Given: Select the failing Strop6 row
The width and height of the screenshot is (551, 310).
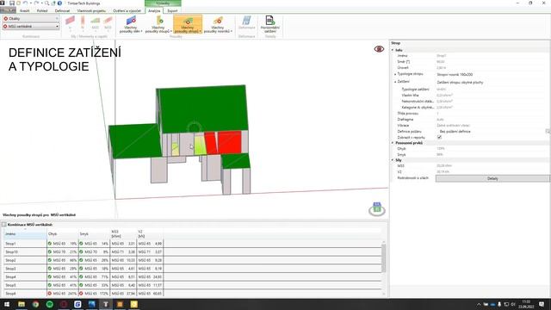Looking at the screenshot, I should [x=193, y=293].
